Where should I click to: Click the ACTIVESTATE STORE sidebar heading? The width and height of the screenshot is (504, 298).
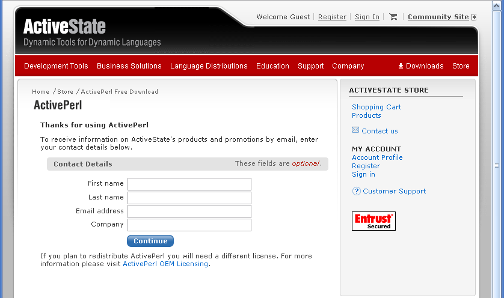[389, 90]
